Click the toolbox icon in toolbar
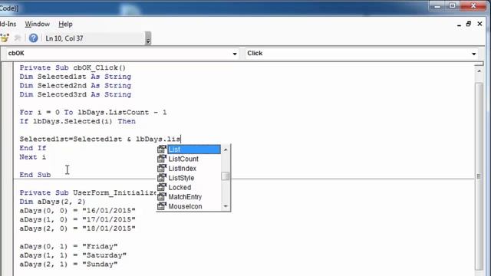 [5, 38]
